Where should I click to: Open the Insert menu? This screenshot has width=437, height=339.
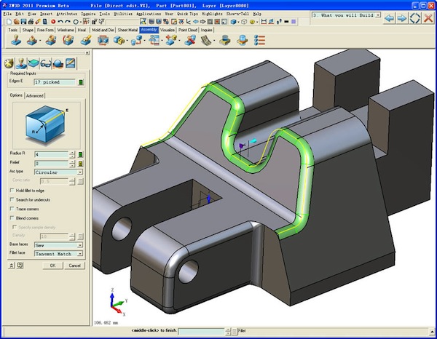[x=47, y=14]
